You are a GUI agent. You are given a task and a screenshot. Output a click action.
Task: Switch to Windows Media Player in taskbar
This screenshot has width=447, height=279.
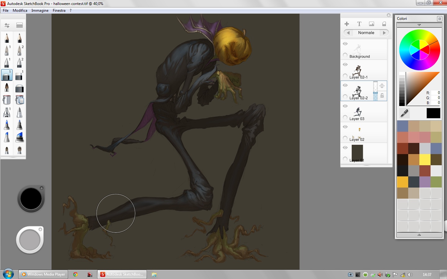(x=43, y=274)
